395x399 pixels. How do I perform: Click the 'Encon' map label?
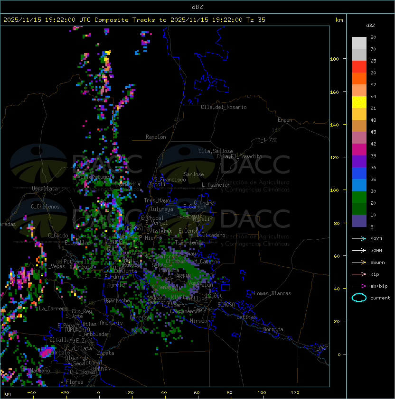pos(285,120)
